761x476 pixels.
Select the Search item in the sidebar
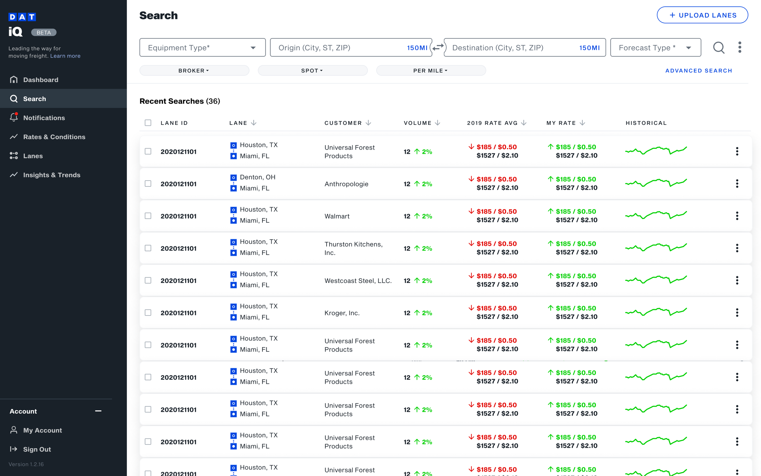click(x=34, y=99)
